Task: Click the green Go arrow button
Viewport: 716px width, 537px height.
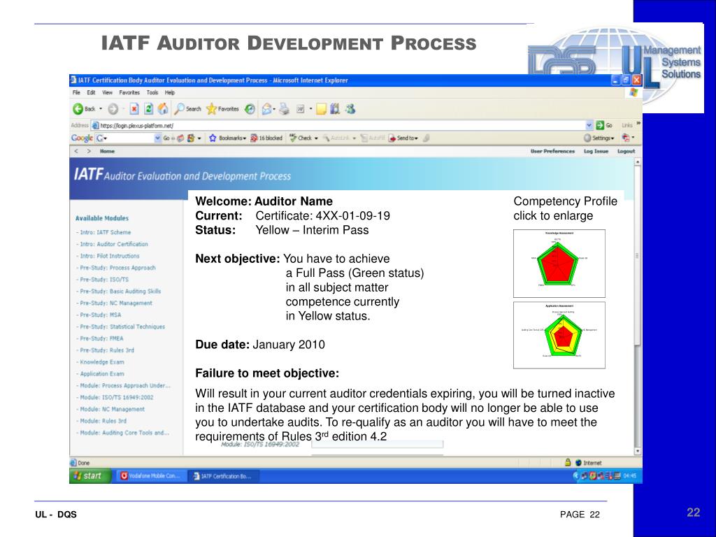Action: [x=600, y=125]
